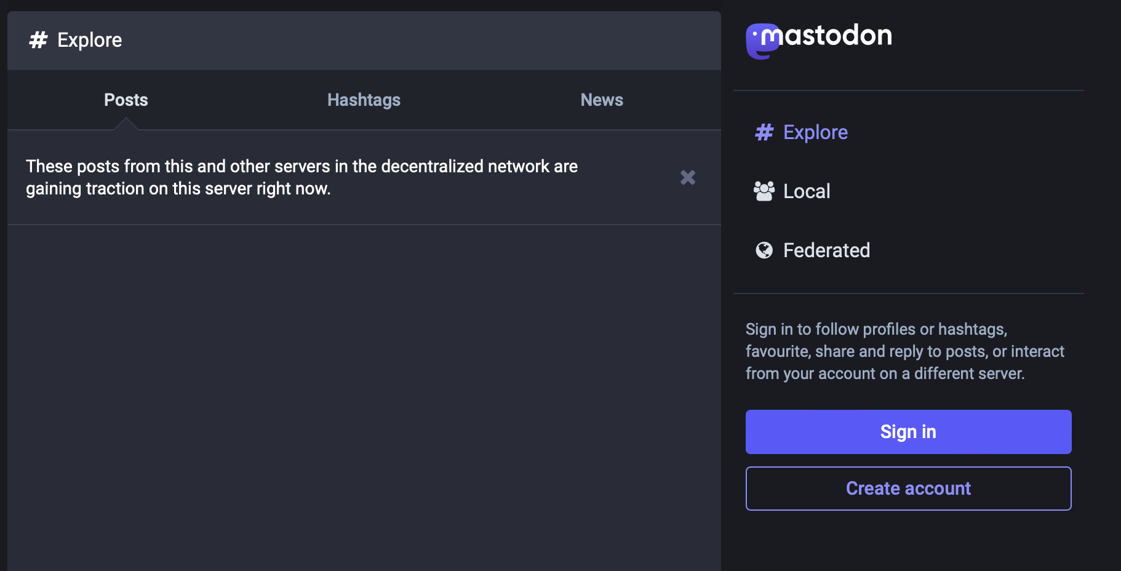Click the 'These posts from this and other servers' text

point(301,177)
